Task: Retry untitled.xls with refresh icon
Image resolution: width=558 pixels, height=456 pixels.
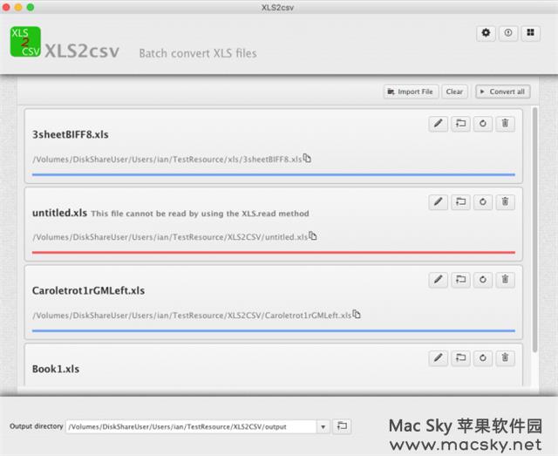Action: coord(483,202)
